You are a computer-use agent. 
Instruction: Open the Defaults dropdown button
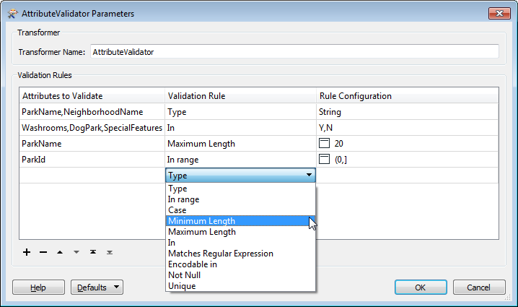point(96,287)
